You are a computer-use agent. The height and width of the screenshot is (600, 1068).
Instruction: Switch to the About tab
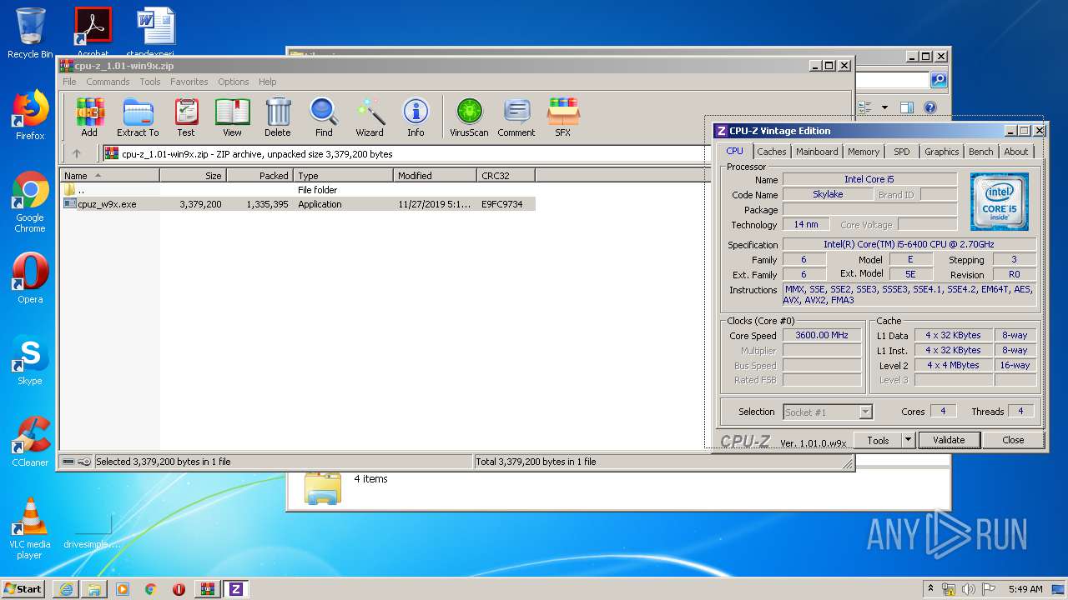pos(1016,152)
